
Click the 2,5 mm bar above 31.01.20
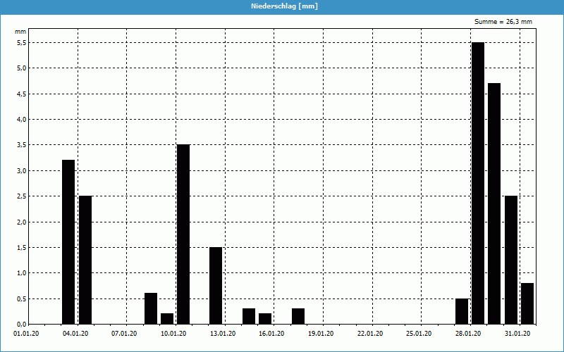pyautogui.click(x=511, y=260)
